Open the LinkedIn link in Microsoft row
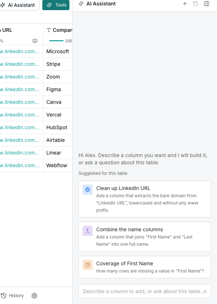This screenshot has width=217, height=304. [20, 51]
